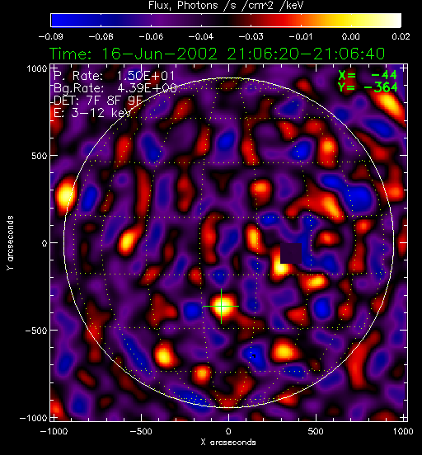Click the -500 tick label on the Y axis
The height and width of the screenshot is (455, 422).
36,331
